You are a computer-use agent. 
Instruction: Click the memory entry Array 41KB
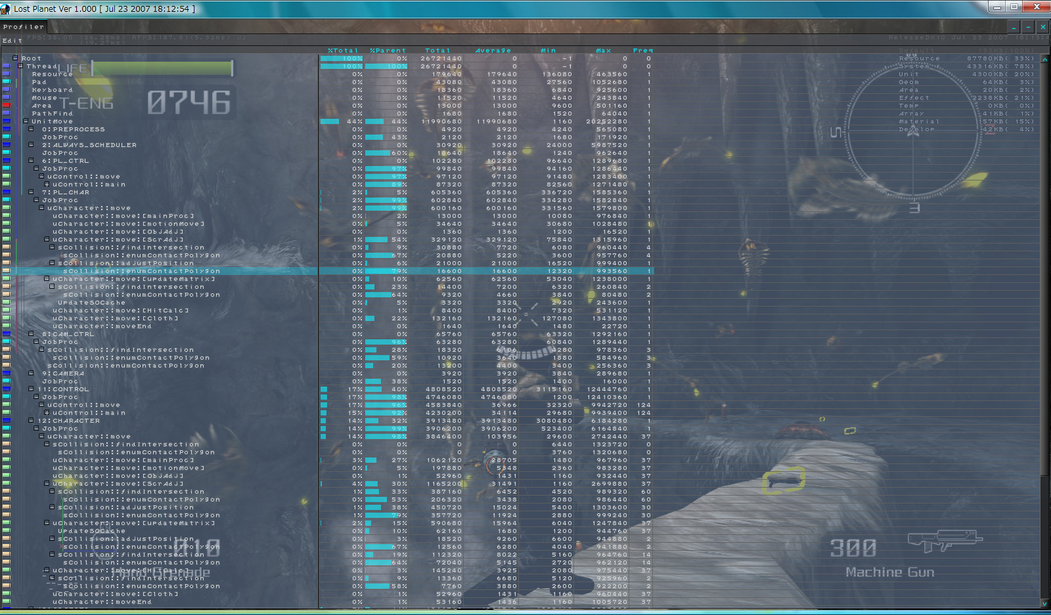[967, 114]
